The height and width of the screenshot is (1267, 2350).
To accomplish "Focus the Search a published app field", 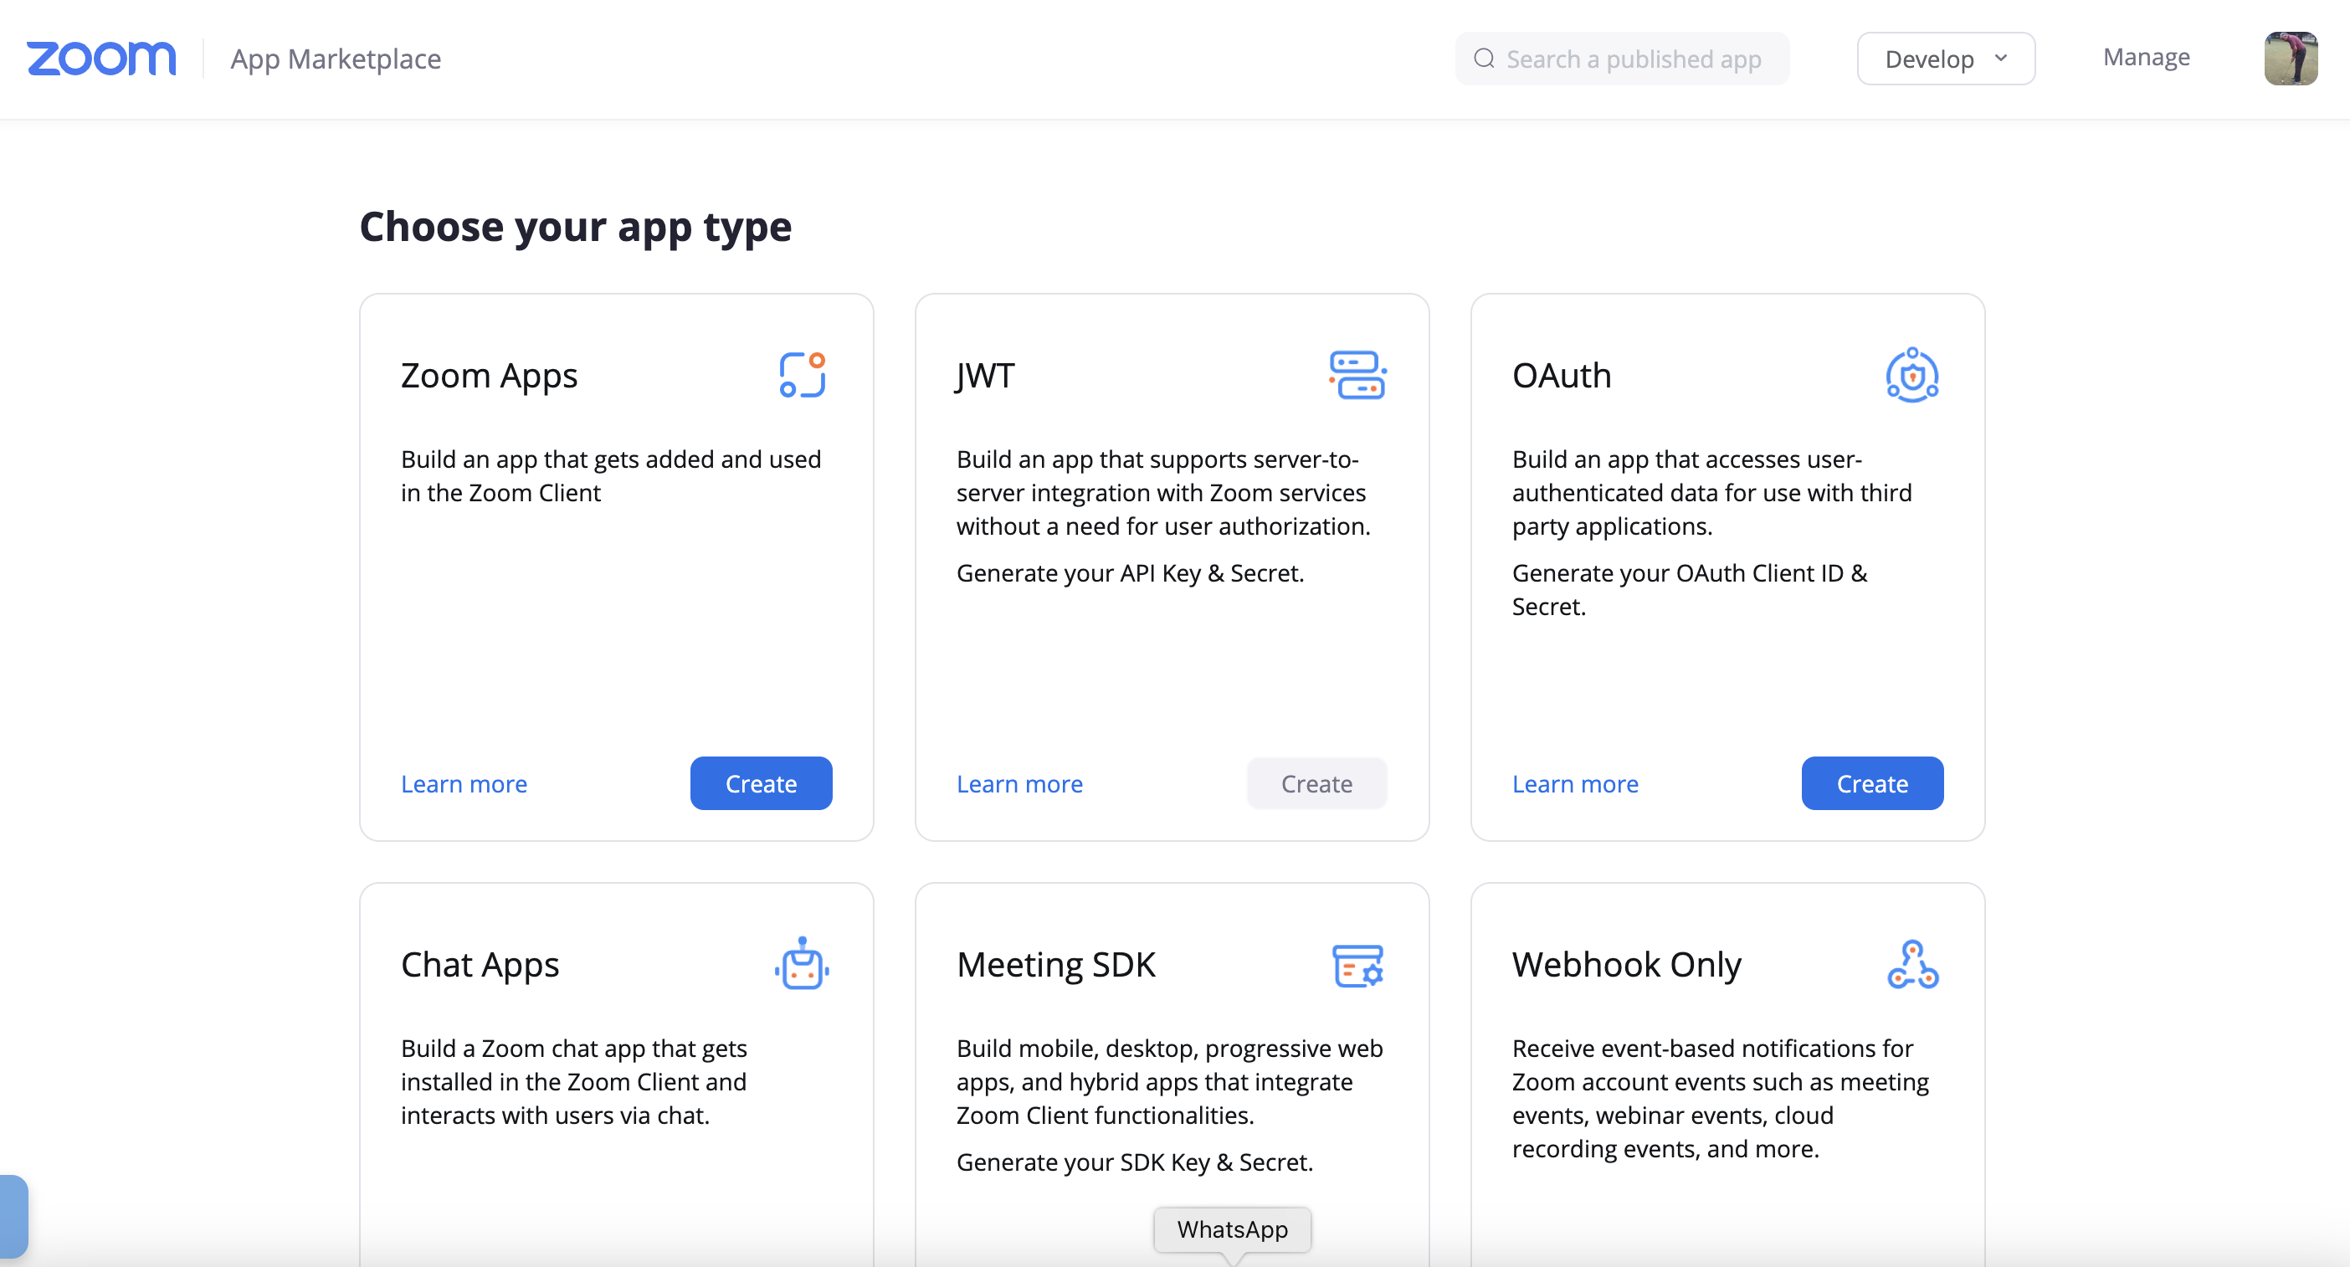I will 1622,59.
